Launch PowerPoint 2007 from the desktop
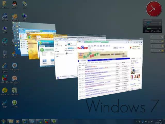This screenshot has width=165, height=124. click(x=15, y=80)
